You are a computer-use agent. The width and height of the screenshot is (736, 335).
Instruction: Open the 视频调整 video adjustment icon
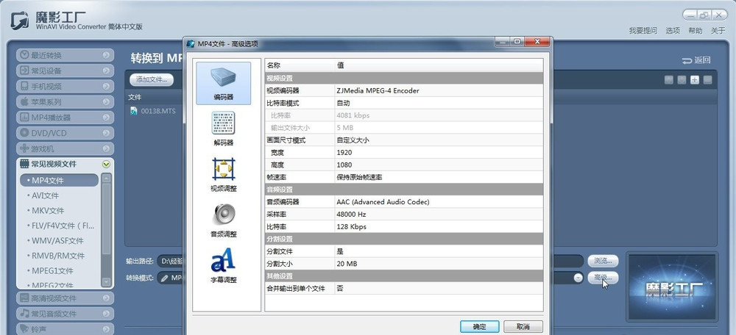click(x=223, y=169)
